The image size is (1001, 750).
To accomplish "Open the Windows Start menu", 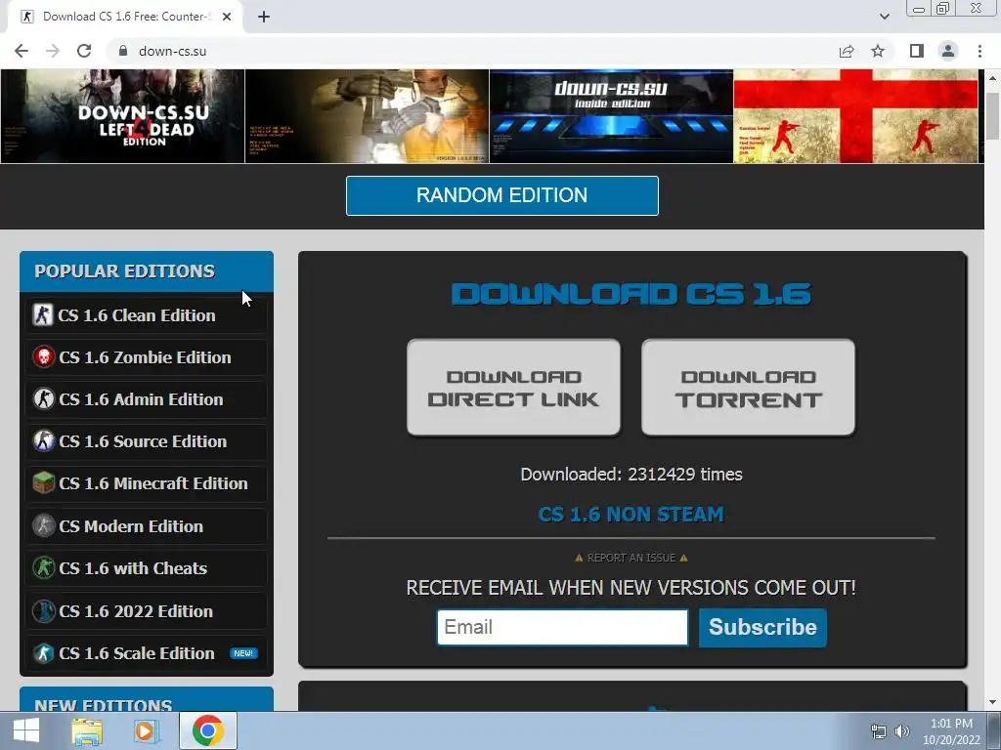I will coord(26,730).
